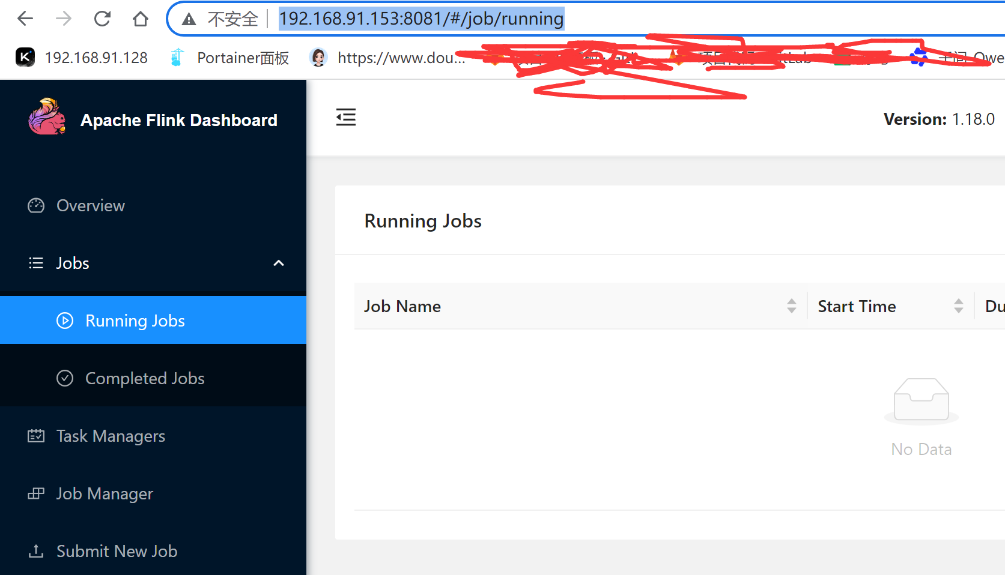Click the No Data empty-box icon
Viewport: 1005px width, 575px height.
click(x=922, y=401)
